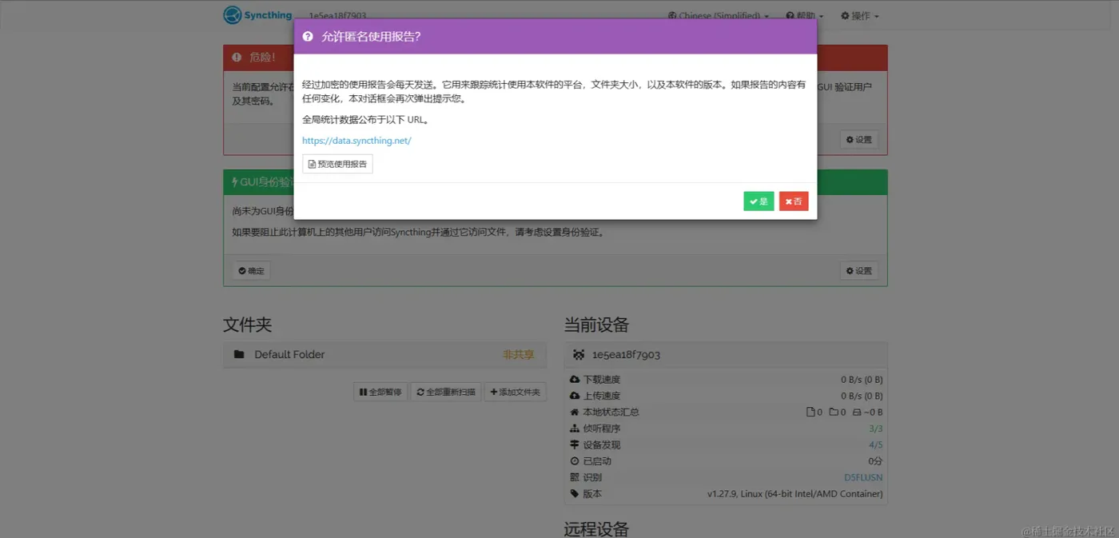The width and height of the screenshot is (1119, 538).
Task: Click 添加文件夹 add folder button
Action: pyautogui.click(x=516, y=393)
